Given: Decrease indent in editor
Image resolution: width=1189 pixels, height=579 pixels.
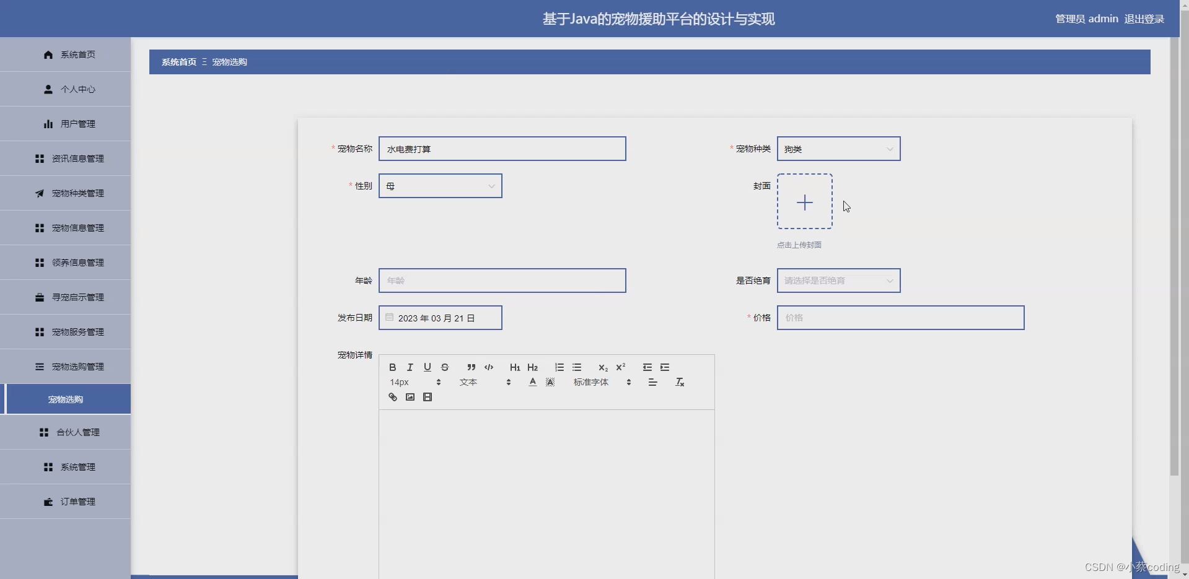Looking at the screenshot, I should tap(647, 367).
